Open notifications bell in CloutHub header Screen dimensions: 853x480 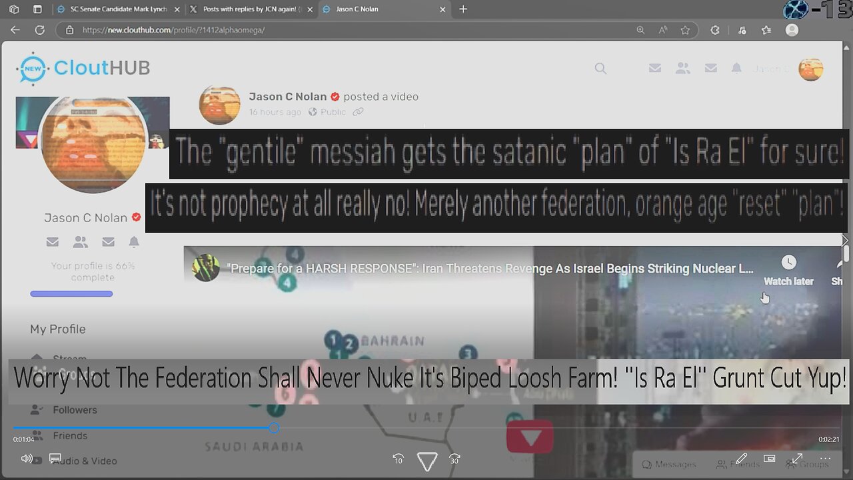point(736,68)
